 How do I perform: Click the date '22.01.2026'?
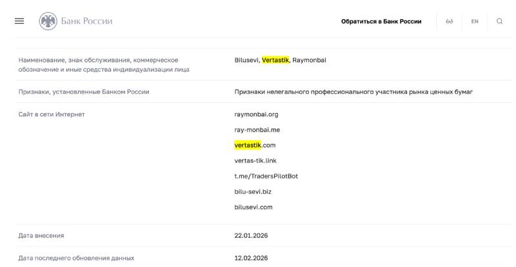(x=251, y=235)
